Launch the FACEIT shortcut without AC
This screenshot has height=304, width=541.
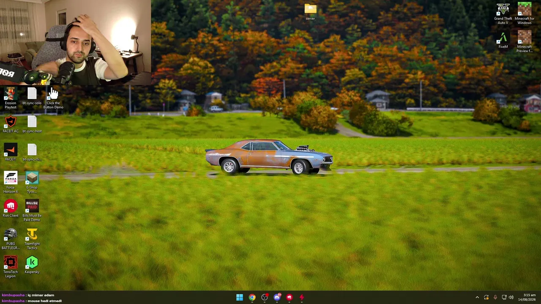coord(11,152)
